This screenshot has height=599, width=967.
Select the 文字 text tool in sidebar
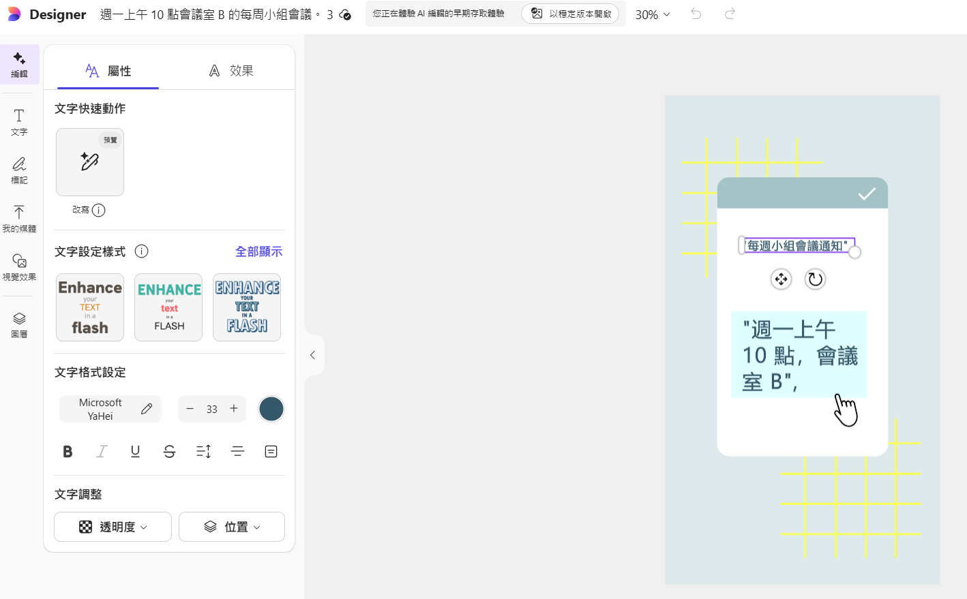[x=19, y=123]
